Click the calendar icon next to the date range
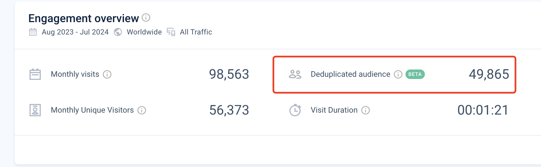Screen dimensions: 541x167 33,32
